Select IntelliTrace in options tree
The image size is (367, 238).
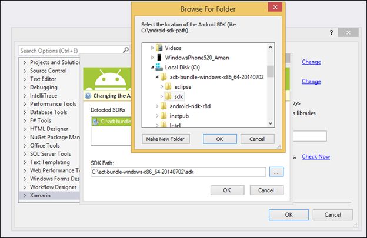tap(44, 96)
